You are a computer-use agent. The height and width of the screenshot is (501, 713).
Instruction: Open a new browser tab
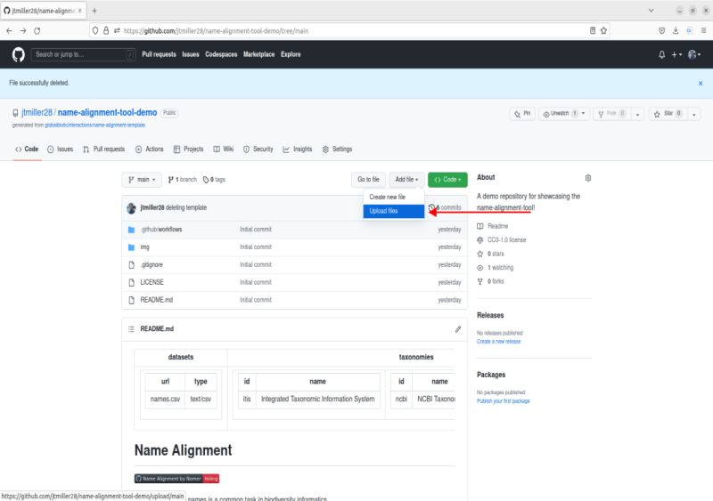(x=94, y=11)
